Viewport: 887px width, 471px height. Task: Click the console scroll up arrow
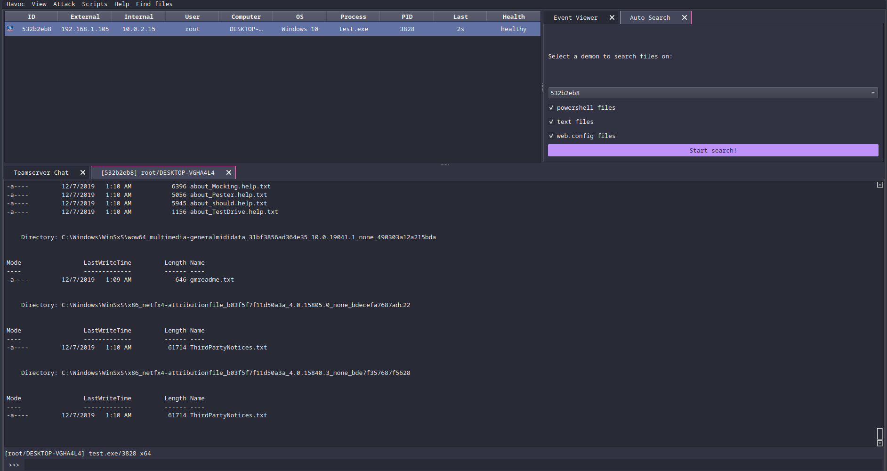click(x=879, y=185)
